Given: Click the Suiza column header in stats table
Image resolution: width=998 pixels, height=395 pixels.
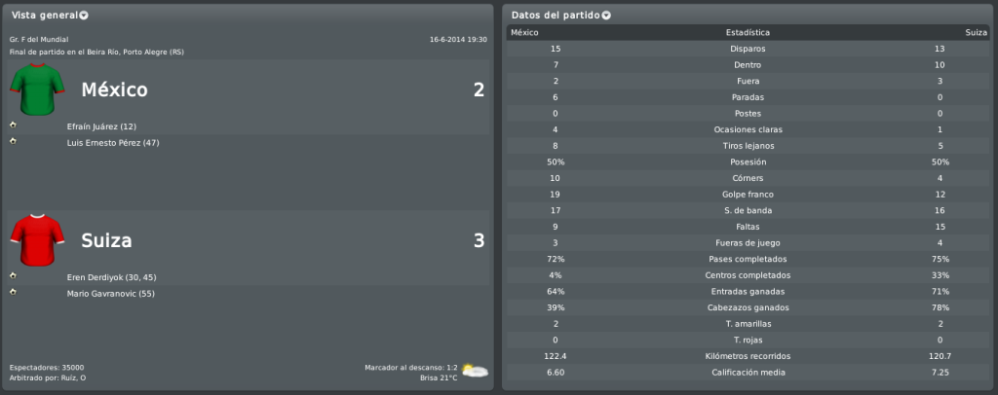Looking at the screenshot, I should tap(976, 32).
